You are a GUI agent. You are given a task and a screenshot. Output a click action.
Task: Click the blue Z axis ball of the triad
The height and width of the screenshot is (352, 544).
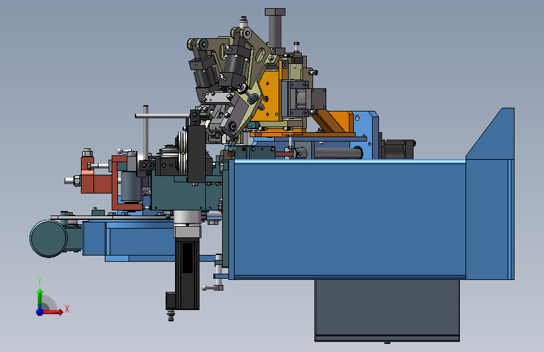tap(40, 312)
